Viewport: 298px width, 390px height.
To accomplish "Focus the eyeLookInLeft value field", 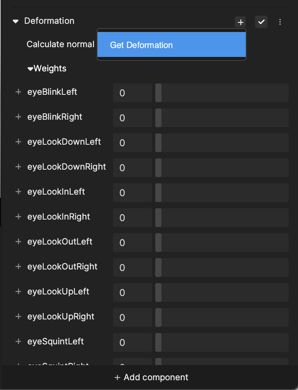I will [x=133, y=193].
